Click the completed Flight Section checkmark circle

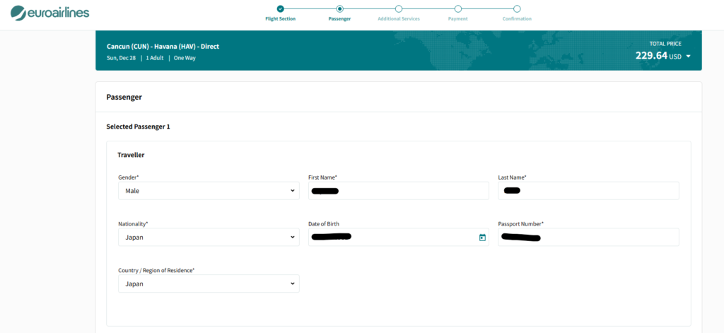pyautogui.click(x=281, y=8)
